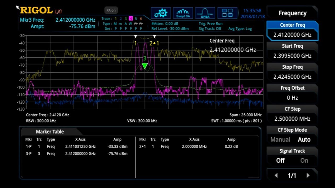The image size is (335, 188).
Task: Click the PA on indicator
Action: coord(111,10)
